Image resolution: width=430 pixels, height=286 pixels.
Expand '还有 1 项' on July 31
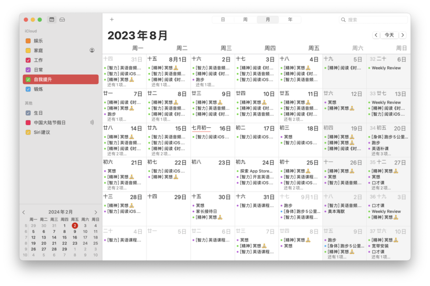click(x=117, y=85)
